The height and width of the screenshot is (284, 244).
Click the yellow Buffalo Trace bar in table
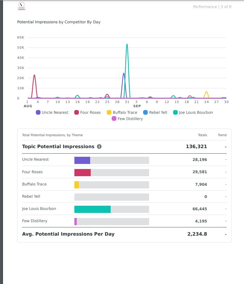click(76, 185)
